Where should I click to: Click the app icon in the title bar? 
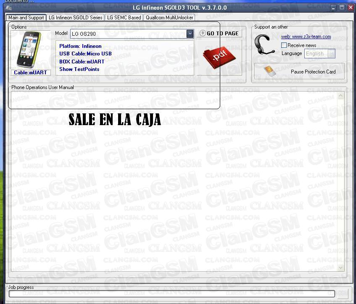coord(8,8)
